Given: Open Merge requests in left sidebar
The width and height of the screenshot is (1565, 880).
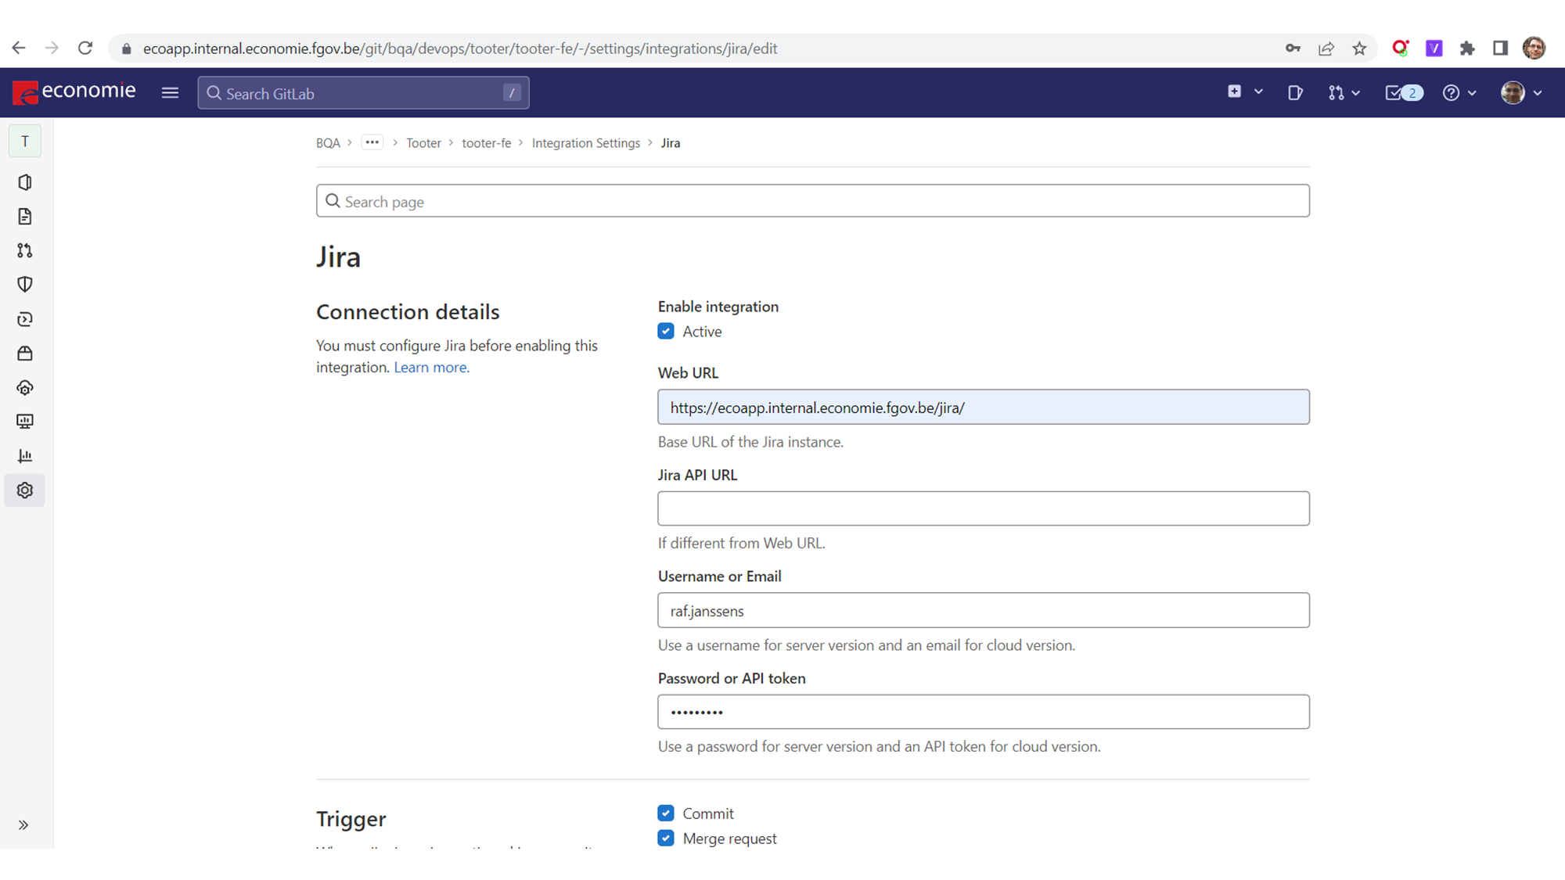Looking at the screenshot, I should 25,250.
